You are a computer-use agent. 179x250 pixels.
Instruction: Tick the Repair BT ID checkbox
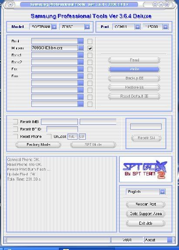(15, 129)
